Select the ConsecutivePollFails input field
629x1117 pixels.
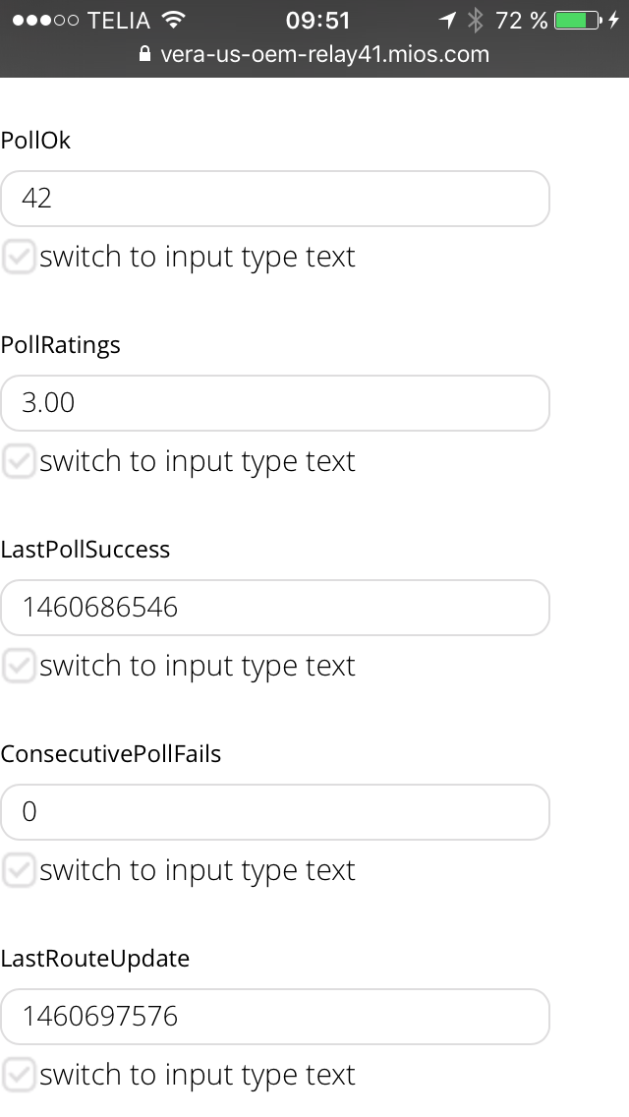click(x=275, y=812)
